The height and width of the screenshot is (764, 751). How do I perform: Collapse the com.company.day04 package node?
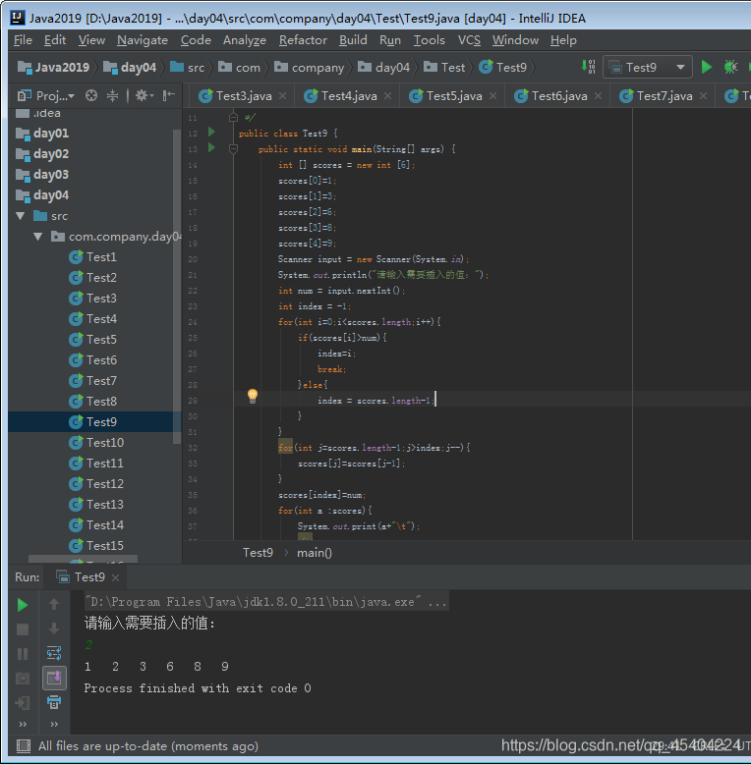click(x=38, y=237)
